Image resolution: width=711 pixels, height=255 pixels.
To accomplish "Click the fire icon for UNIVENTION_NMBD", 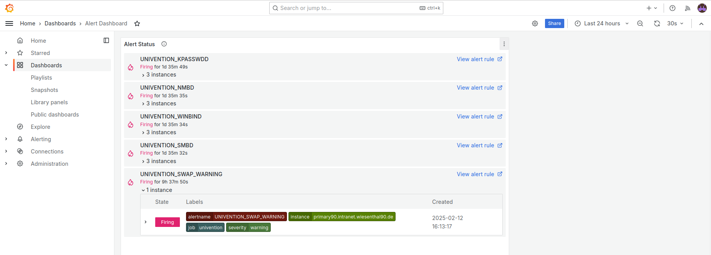I will point(131,96).
